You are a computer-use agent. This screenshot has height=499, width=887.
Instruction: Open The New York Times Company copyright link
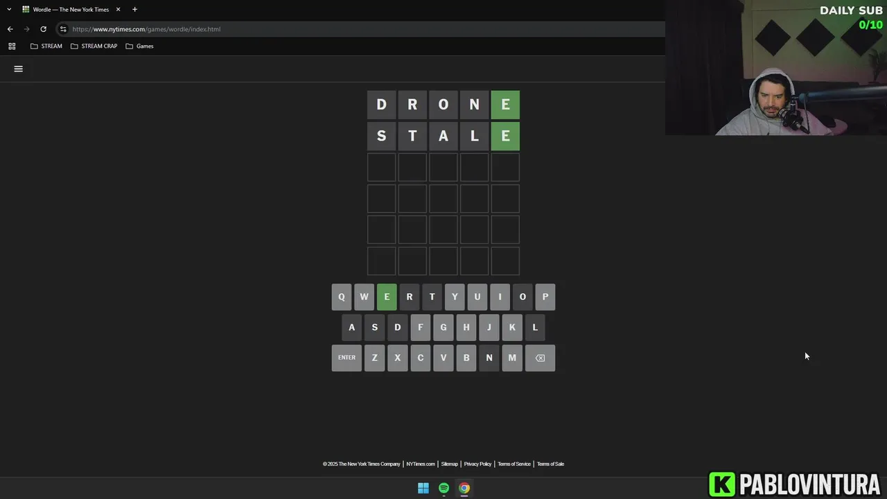click(x=362, y=464)
